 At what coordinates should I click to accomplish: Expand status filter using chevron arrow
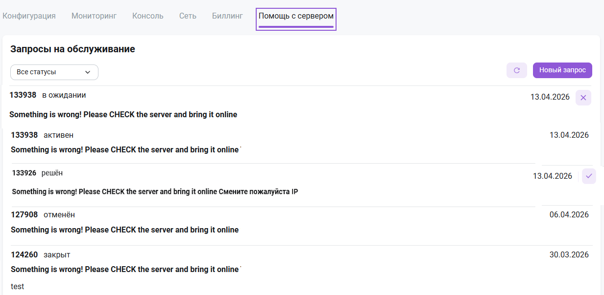point(88,72)
